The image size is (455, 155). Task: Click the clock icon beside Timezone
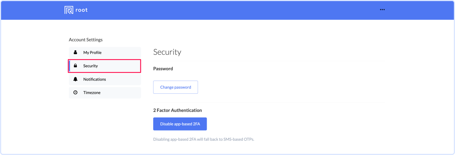pos(75,93)
